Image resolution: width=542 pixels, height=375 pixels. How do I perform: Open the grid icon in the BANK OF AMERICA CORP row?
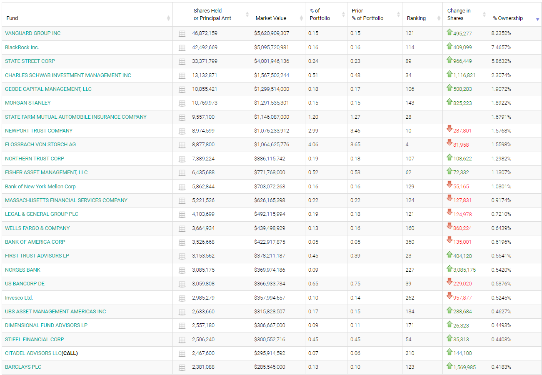point(182,242)
